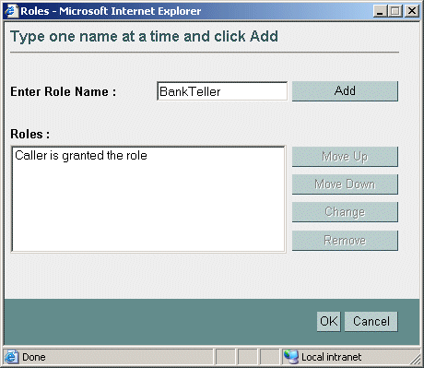This screenshot has width=424, height=368.
Task: Click the 'Done' status bar text
Action: point(34,357)
